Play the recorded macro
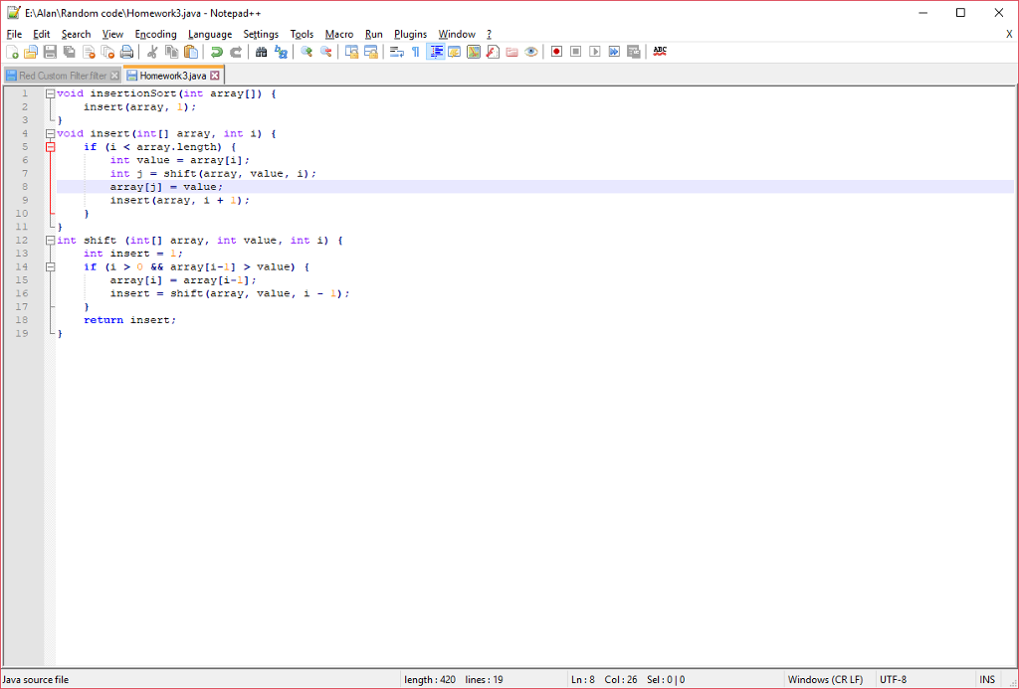Viewport: 1019px width, 689px height. [595, 51]
